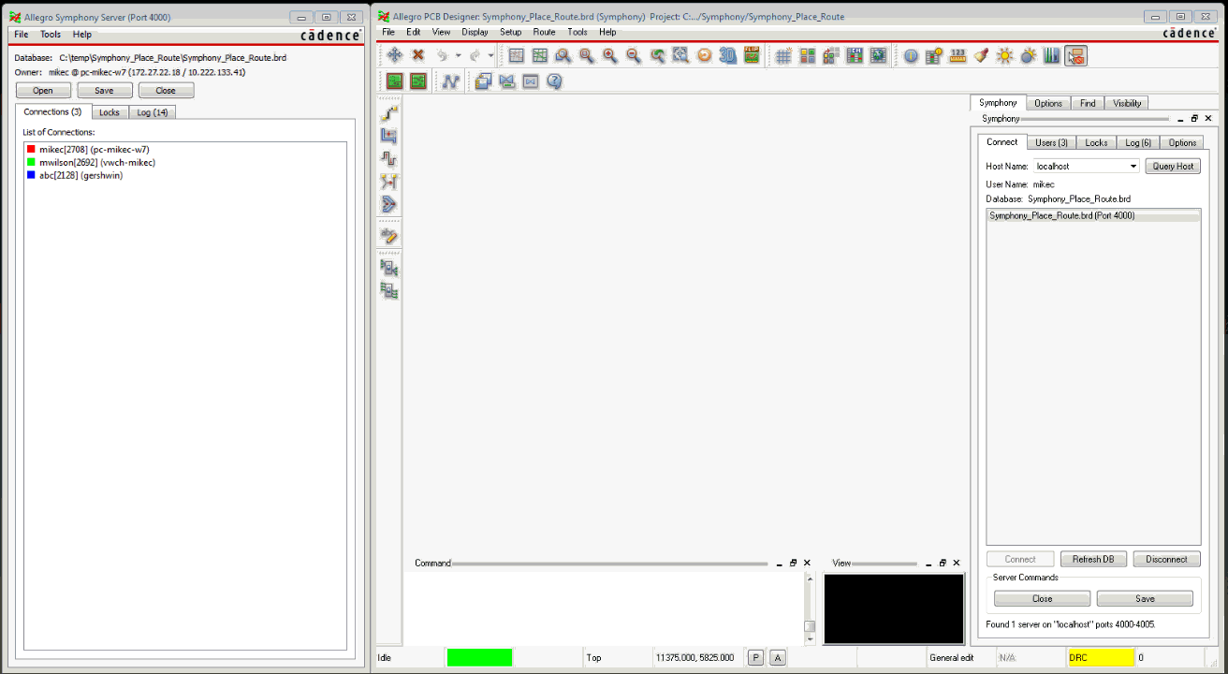Open the Route menu

[544, 32]
